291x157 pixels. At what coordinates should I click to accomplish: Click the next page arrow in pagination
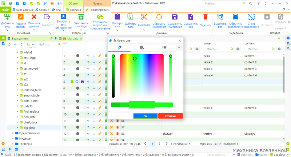pyautogui.click(x=167, y=144)
